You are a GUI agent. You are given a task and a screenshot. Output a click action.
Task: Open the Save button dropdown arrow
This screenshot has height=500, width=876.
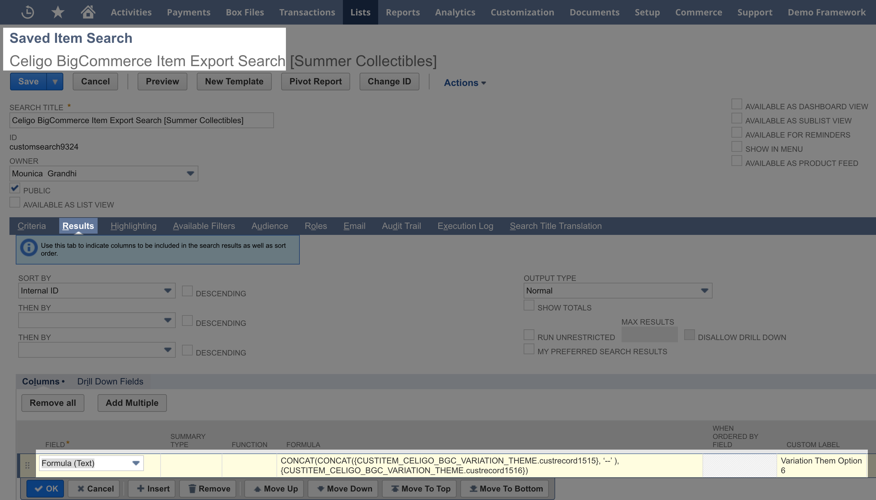click(55, 81)
